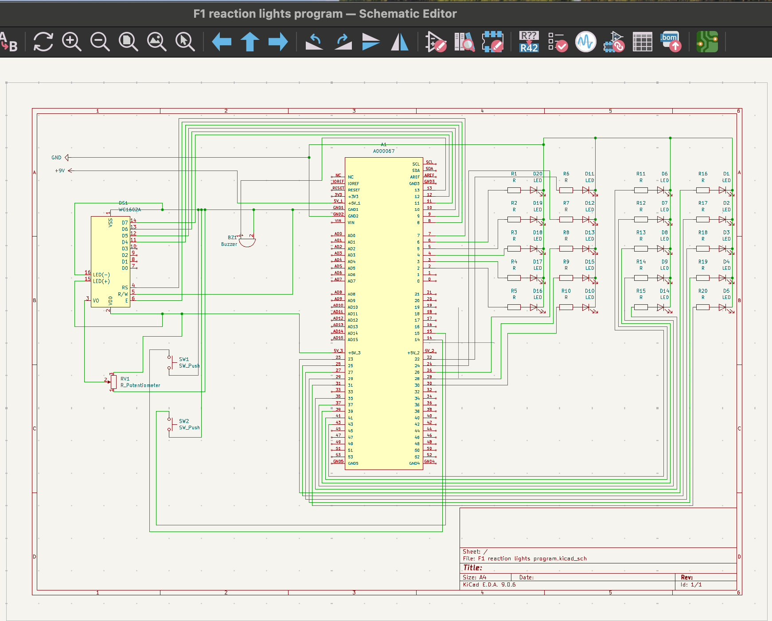Run the Electrical Rules Checker
This screenshot has width=772, height=621.
558,42
